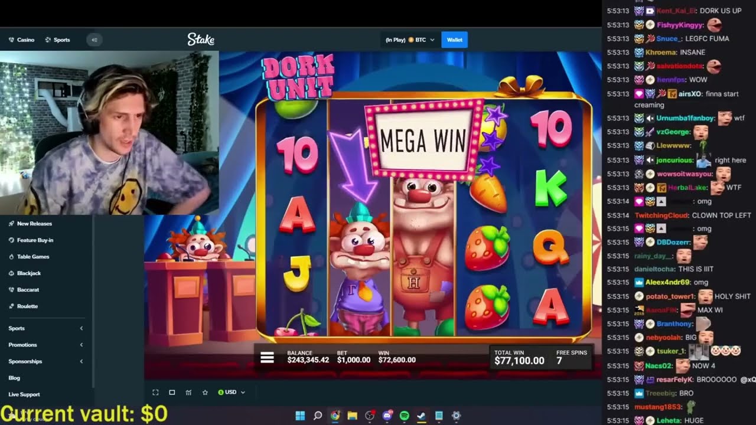
Task: Select Blackjack in sidebar
Action: pyautogui.click(x=25, y=273)
